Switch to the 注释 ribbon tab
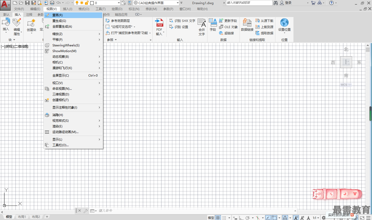 pyautogui.click(x=29, y=14)
